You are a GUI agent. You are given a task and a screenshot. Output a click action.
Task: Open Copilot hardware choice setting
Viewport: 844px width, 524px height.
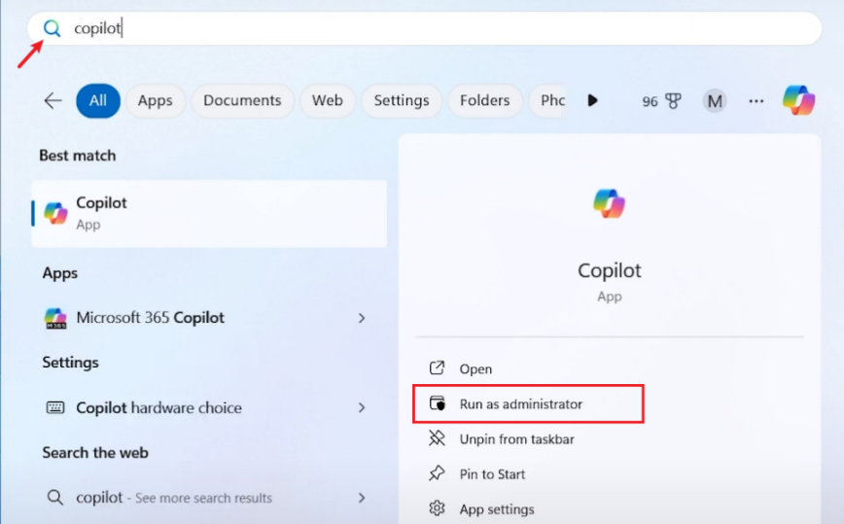(209, 407)
